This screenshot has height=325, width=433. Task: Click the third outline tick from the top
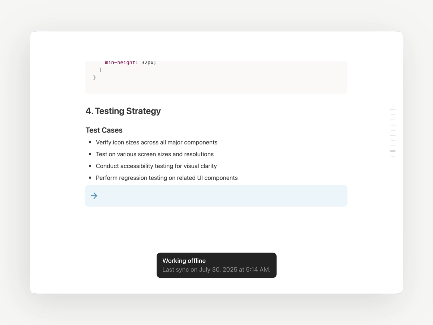393,120
